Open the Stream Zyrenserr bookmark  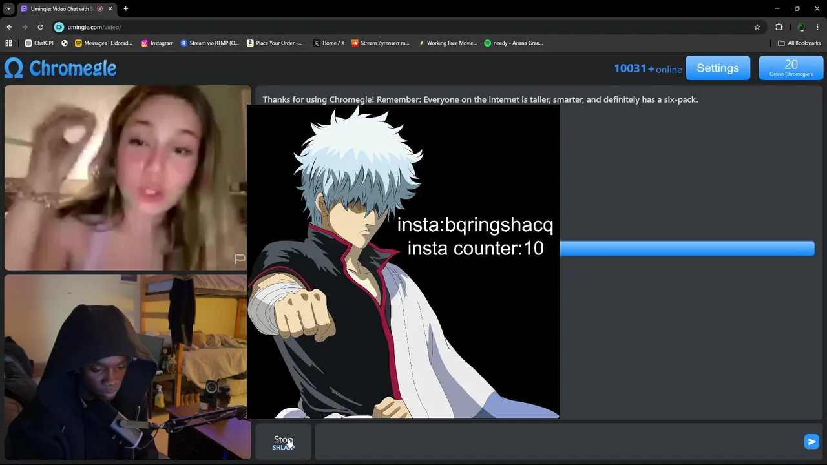pyautogui.click(x=381, y=43)
